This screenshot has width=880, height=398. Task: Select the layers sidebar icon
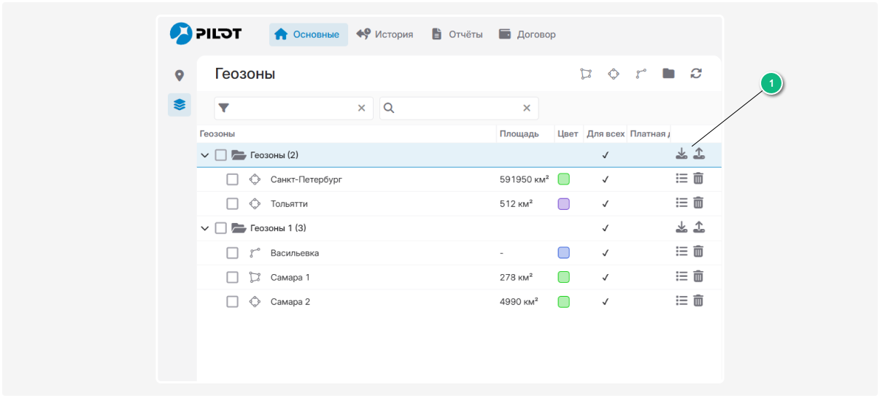[x=180, y=105]
